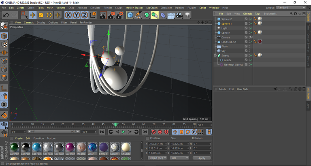Add a Camera object
The height and width of the screenshot is (166, 311).
[x=179, y=15]
